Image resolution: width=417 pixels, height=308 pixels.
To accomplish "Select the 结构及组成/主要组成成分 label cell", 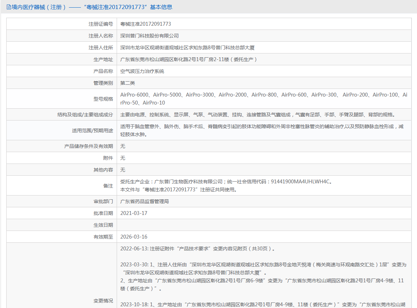I will coord(62,115).
